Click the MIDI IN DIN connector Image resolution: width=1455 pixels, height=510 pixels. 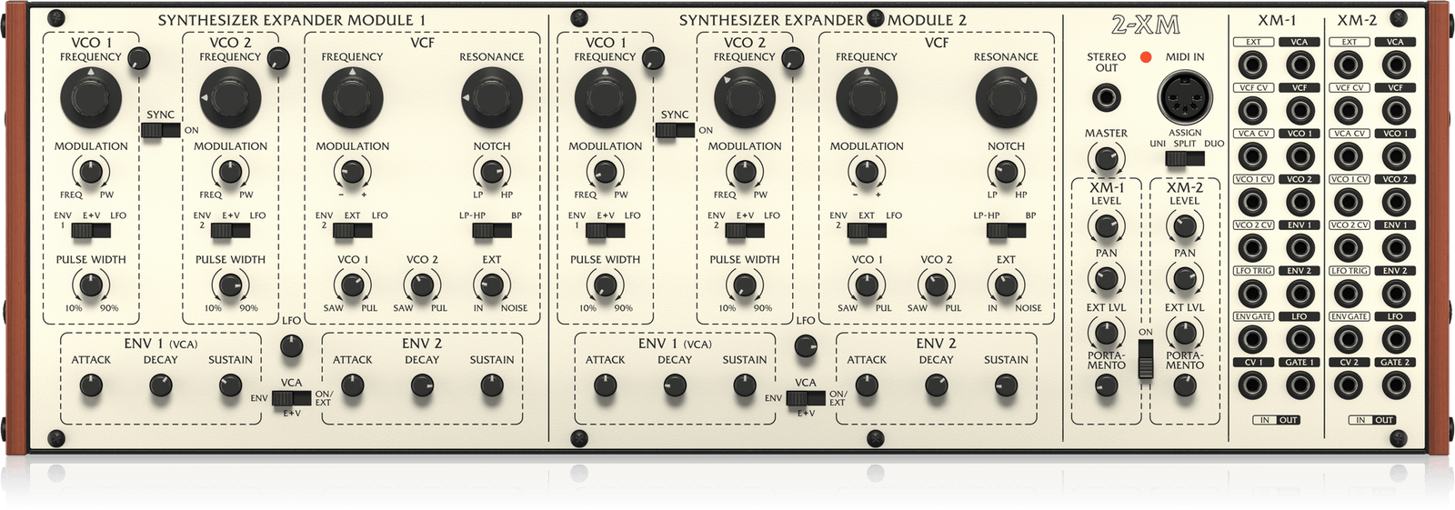(x=1185, y=96)
